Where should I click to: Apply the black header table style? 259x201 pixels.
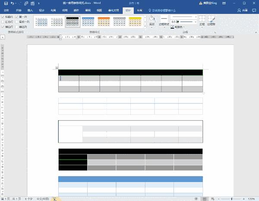click(x=73, y=22)
